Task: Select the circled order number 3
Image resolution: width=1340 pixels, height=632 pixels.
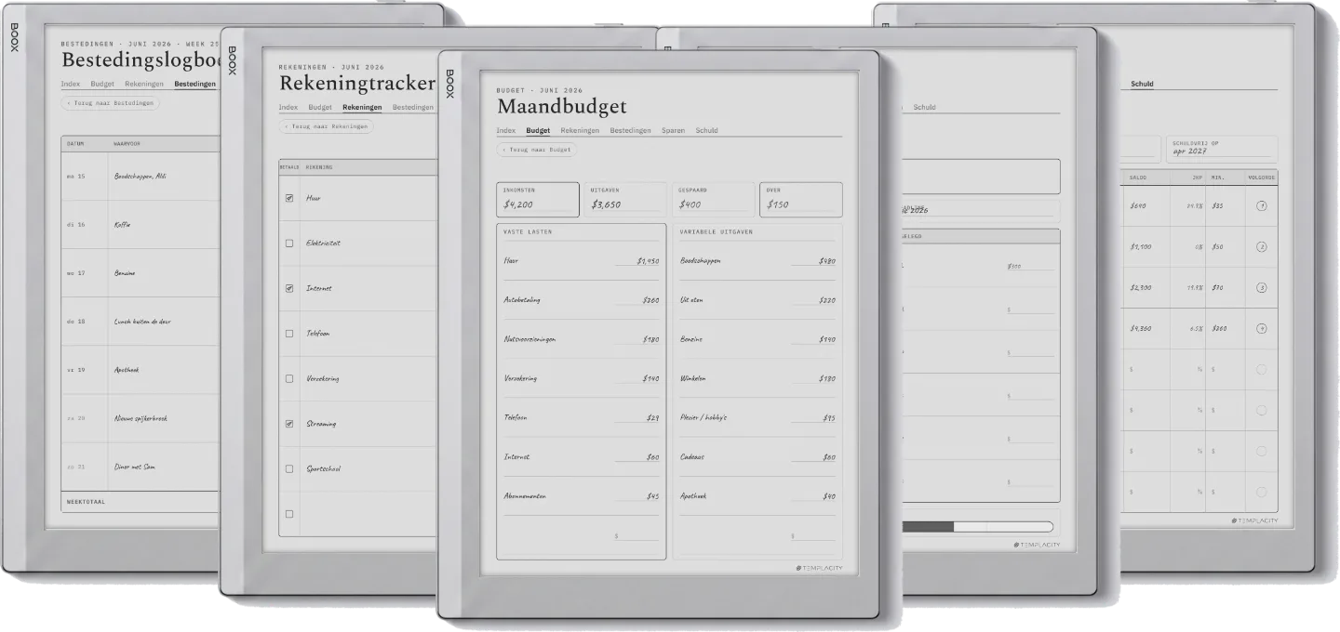Action: 1261,287
